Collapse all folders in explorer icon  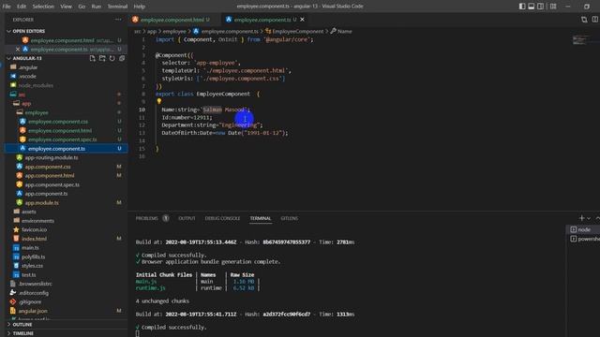[x=122, y=58]
